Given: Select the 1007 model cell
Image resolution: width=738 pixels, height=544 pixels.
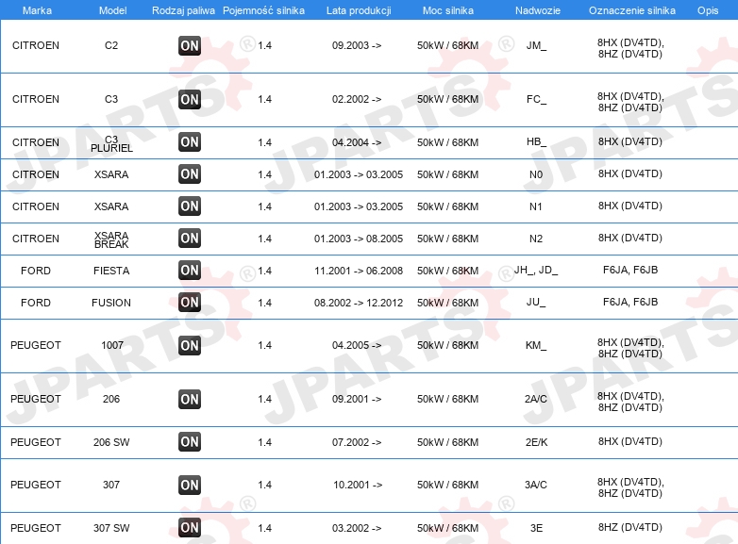Looking at the screenshot, I should pos(112,345).
